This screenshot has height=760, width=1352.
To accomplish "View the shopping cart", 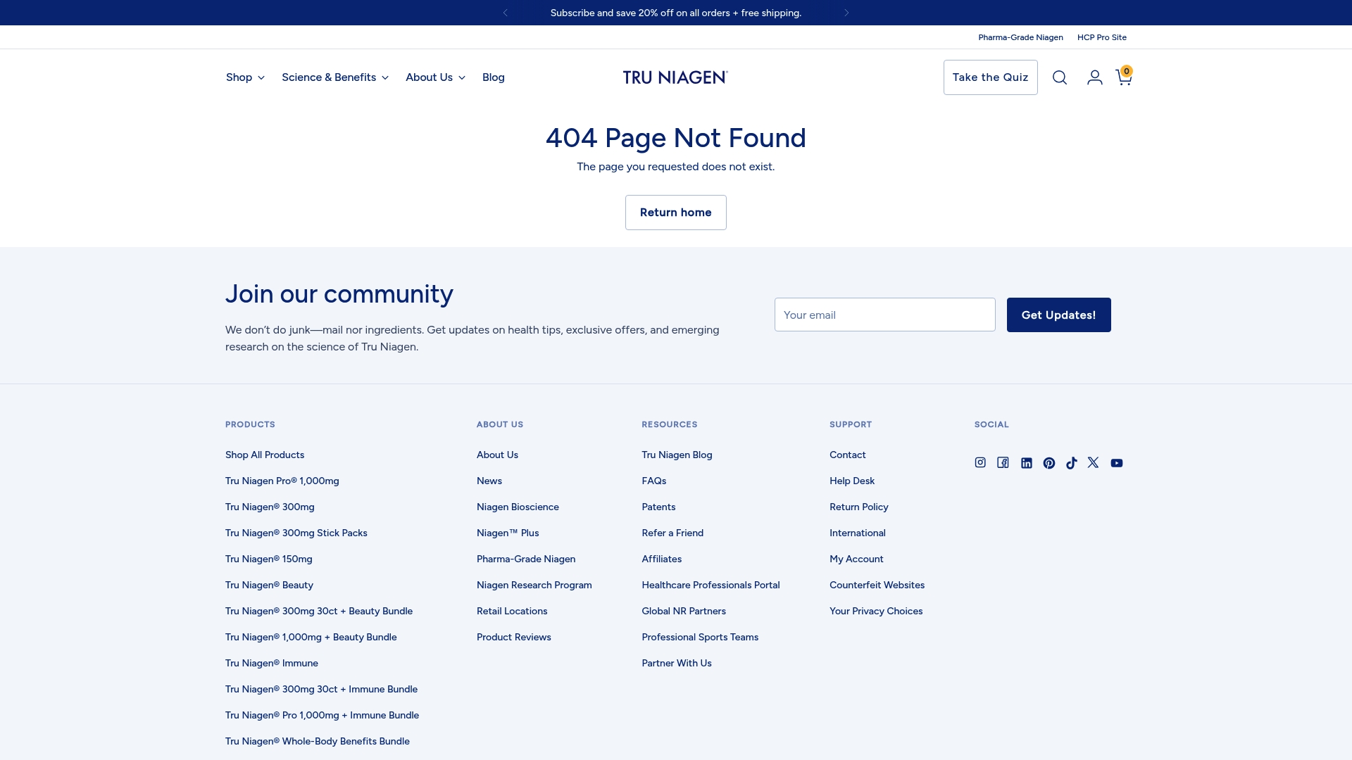I will coord(1124,76).
